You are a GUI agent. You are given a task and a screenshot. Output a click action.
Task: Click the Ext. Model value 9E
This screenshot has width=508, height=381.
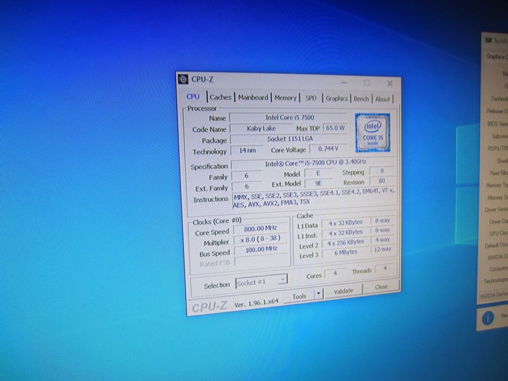click(x=319, y=183)
